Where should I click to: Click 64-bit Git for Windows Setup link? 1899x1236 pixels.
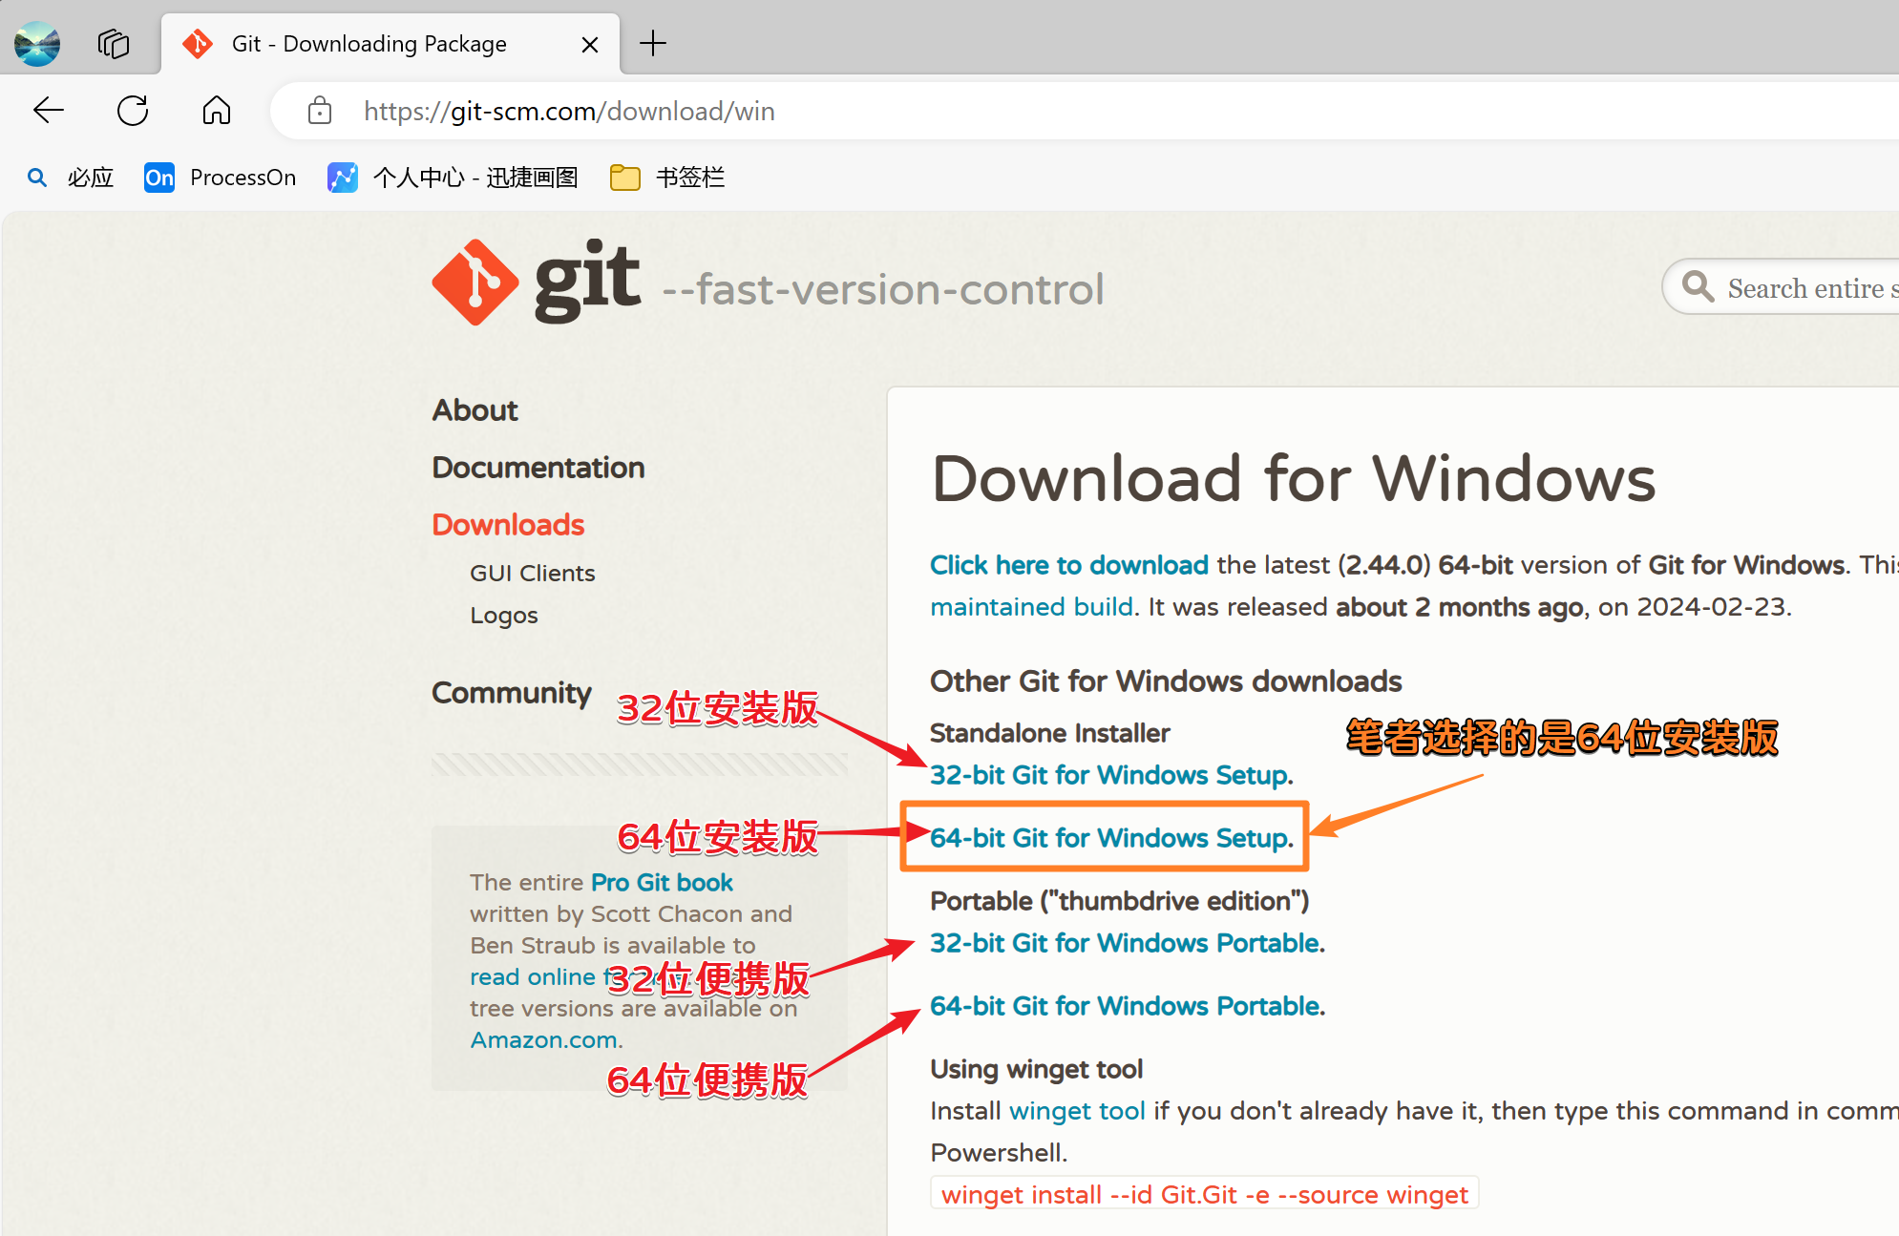point(1111,838)
